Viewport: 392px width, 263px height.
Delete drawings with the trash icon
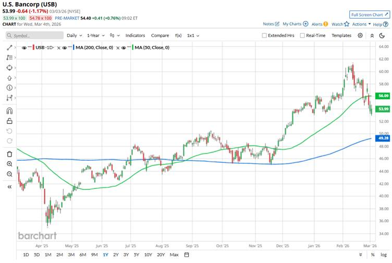(10, 154)
